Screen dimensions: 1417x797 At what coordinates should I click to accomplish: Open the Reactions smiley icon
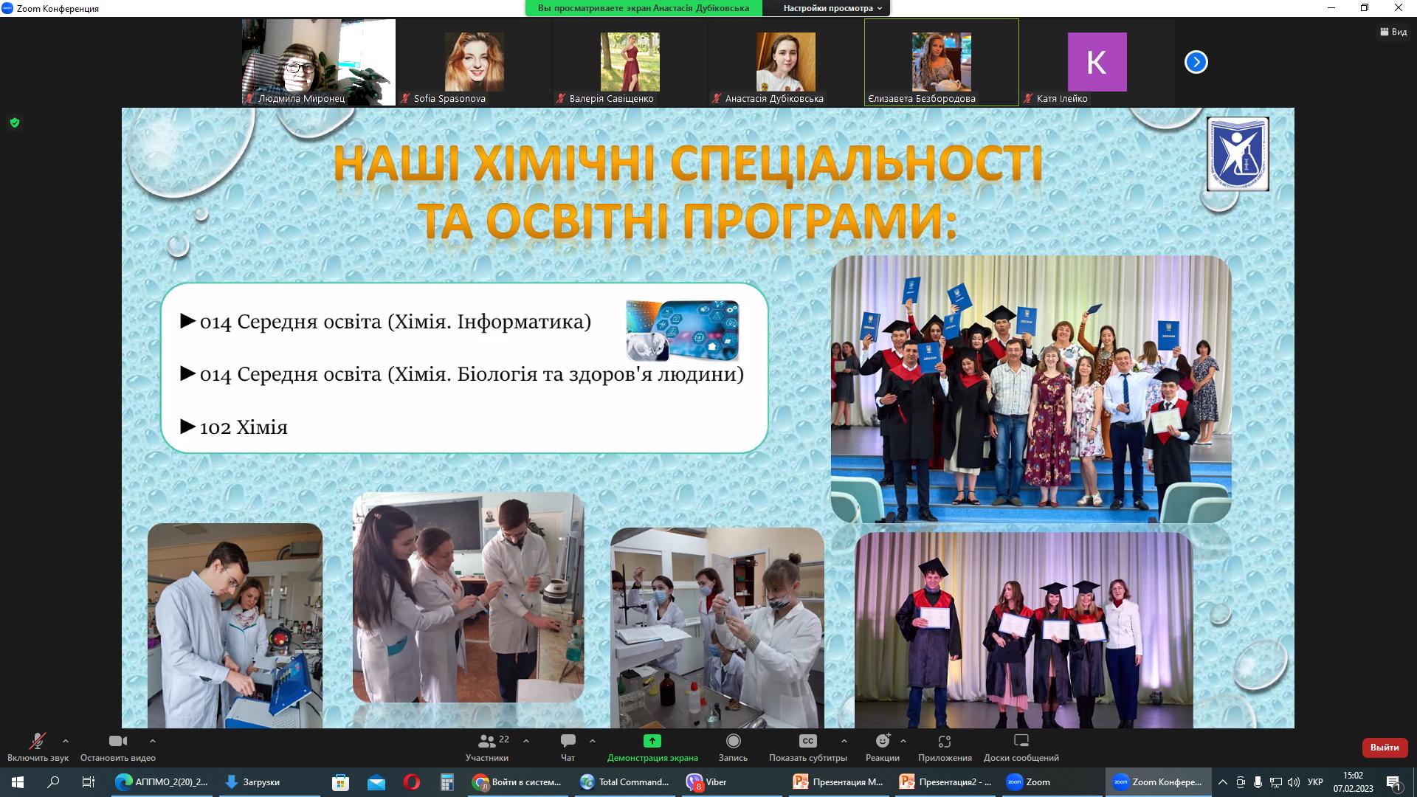coord(883,741)
